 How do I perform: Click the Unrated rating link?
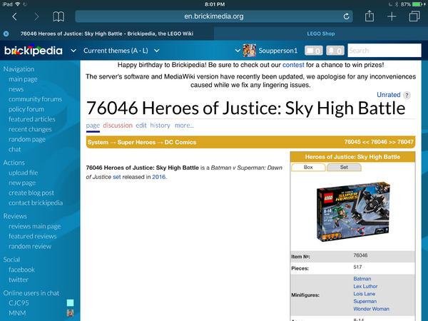tap(389, 95)
